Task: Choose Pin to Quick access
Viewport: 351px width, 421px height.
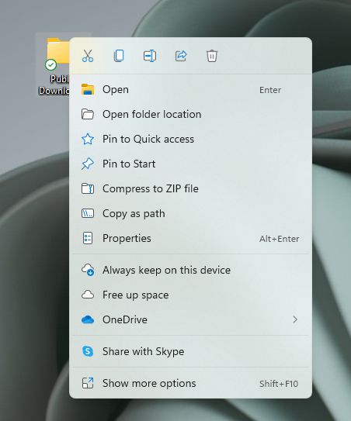Action: pyautogui.click(x=190, y=139)
